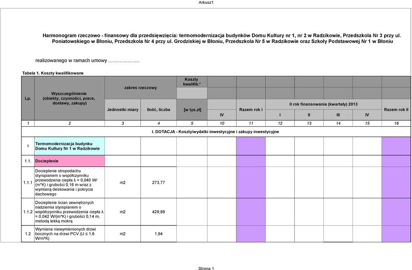Select the 'I. DOTACJA - Koszty/wydatki inwestycyjne' row
The width and height of the screenshot is (412, 270).
[216, 132]
